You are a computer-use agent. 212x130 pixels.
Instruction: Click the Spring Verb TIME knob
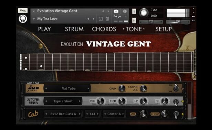pyautogui.click(x=122, y=101)
